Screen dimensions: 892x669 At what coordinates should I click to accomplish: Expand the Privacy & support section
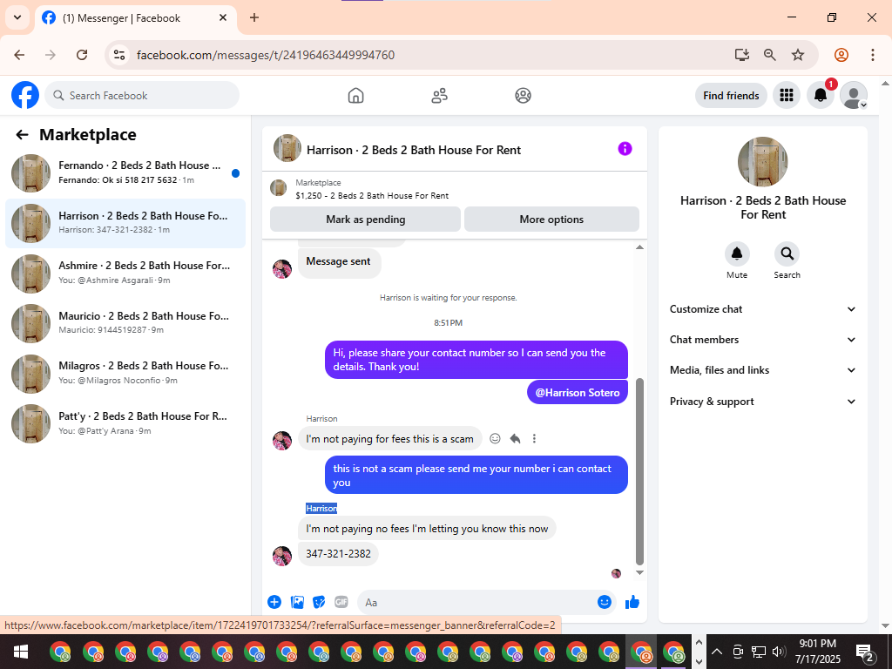(x=763, y=401)
